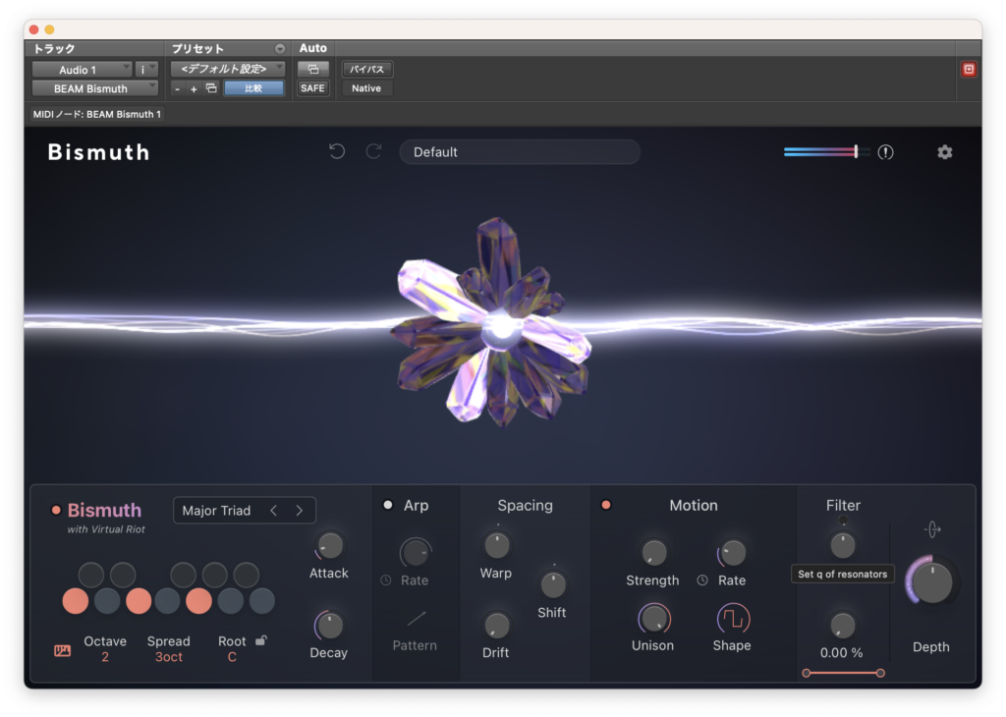Click the Motion Strength knob
The height and width of the screenshot is (717, 1006).
(653, 553)
